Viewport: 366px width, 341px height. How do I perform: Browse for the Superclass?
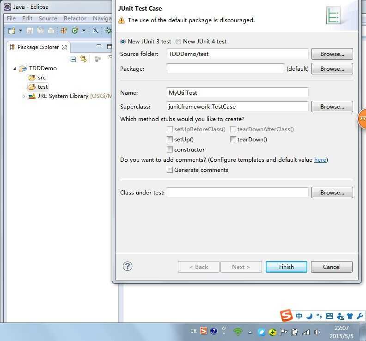pos(332,107)
